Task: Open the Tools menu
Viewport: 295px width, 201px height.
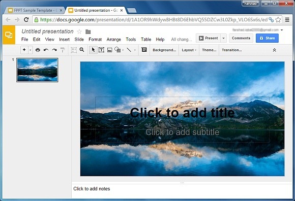Action: click(x=131, y=40)
